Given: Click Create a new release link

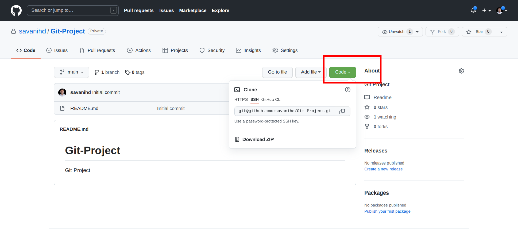Looking at the screenshot, I should (x=383, y=169).
